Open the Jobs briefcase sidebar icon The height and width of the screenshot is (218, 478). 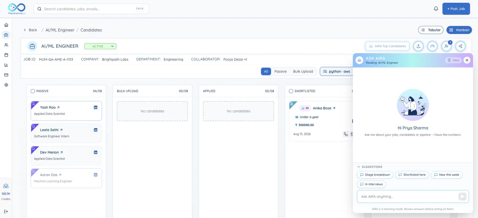tap(6, 35)
